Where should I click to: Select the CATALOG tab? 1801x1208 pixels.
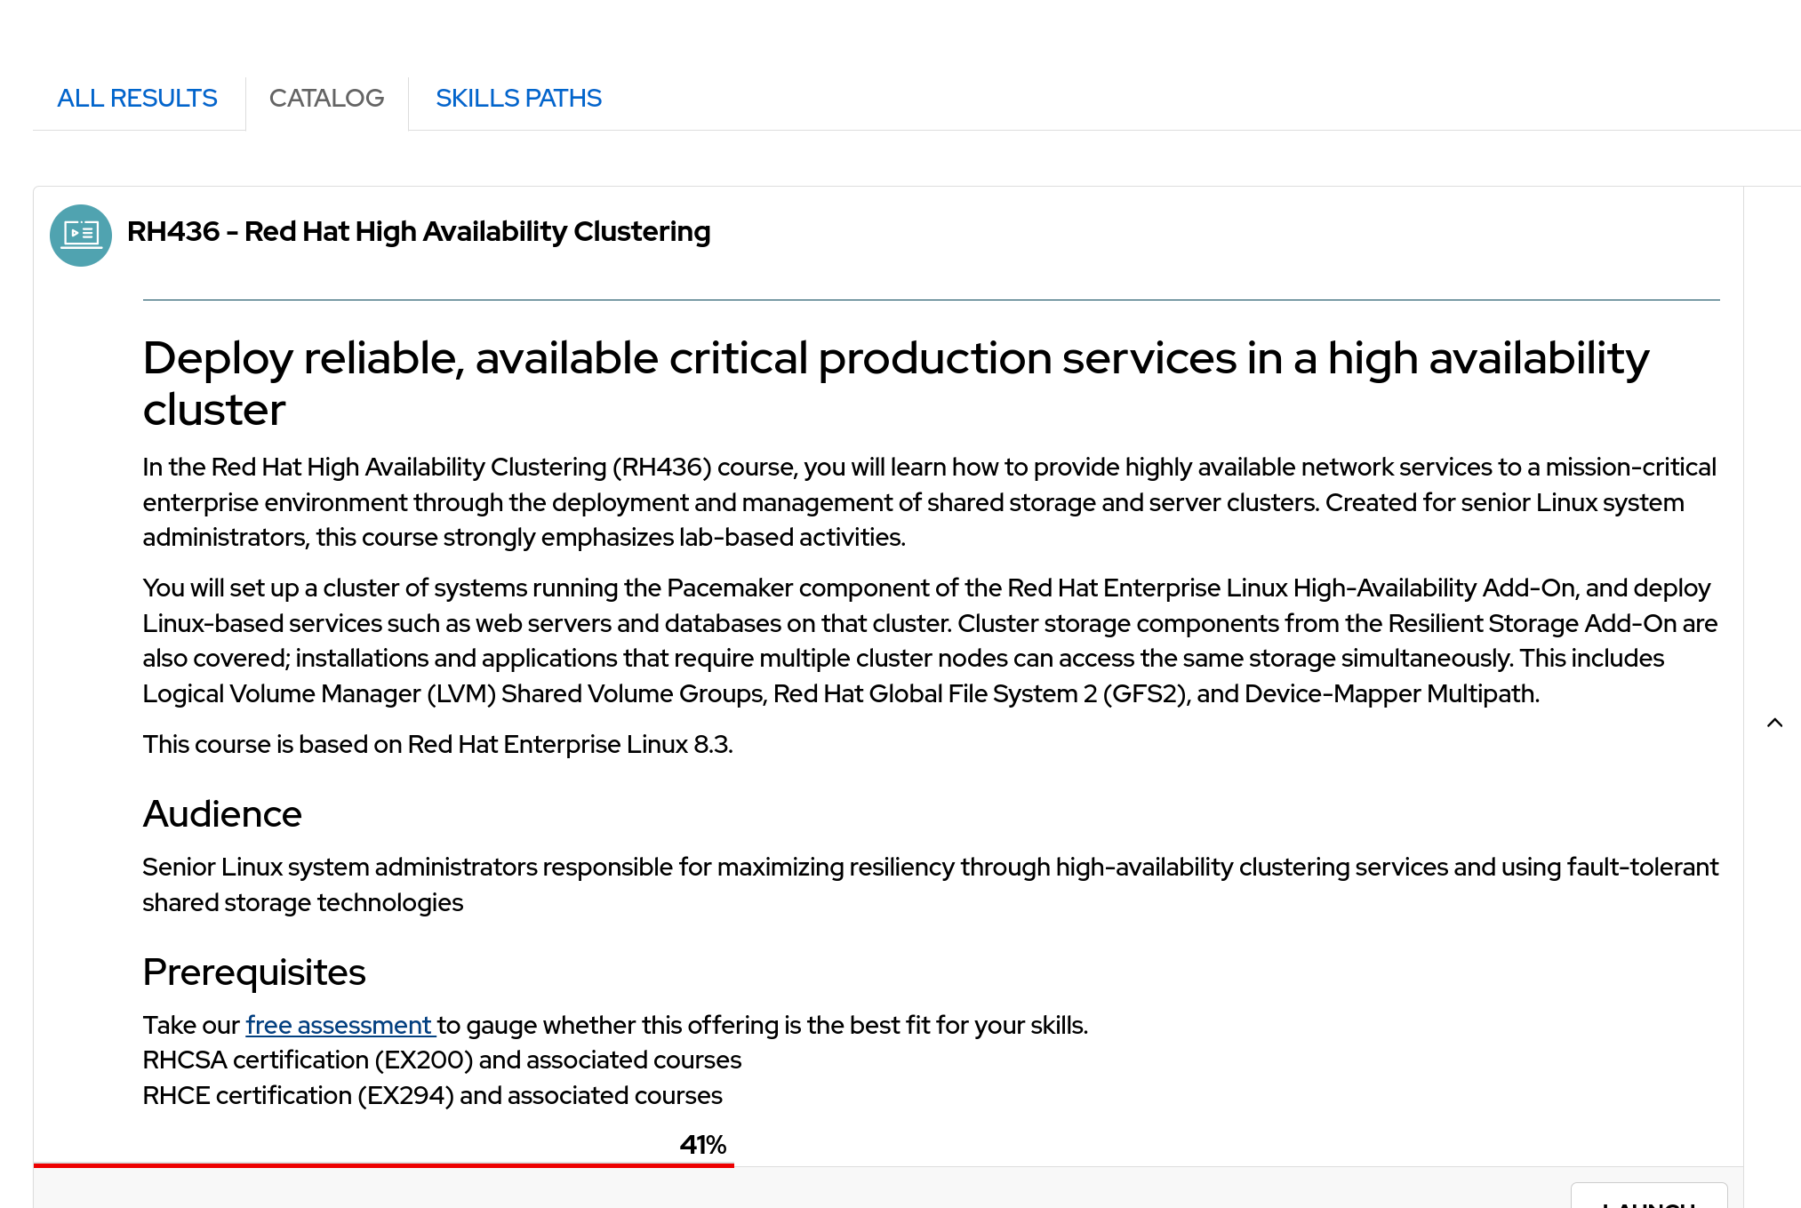326,99
